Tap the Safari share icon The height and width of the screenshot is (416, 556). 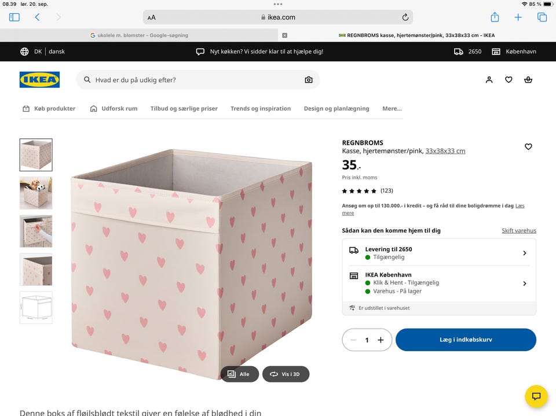(x=495, y=17)
